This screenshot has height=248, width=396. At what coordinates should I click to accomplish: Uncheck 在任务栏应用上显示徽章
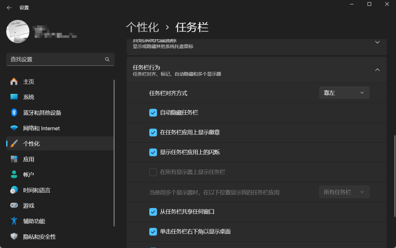coord(153,132)
